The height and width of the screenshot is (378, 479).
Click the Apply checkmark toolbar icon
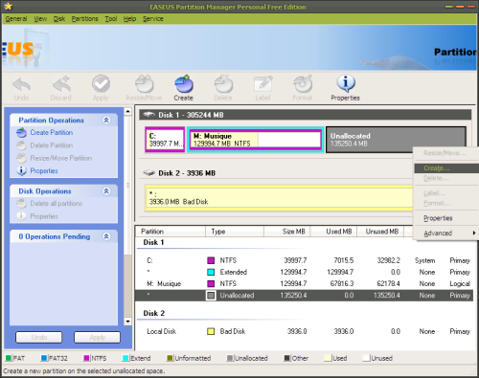click(101, 84)
